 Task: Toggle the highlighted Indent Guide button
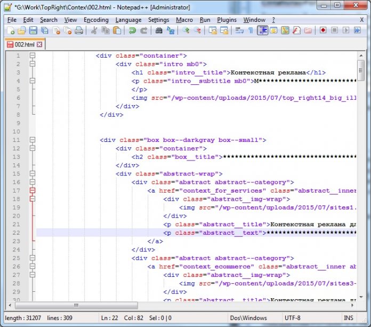tap(262, 31)
